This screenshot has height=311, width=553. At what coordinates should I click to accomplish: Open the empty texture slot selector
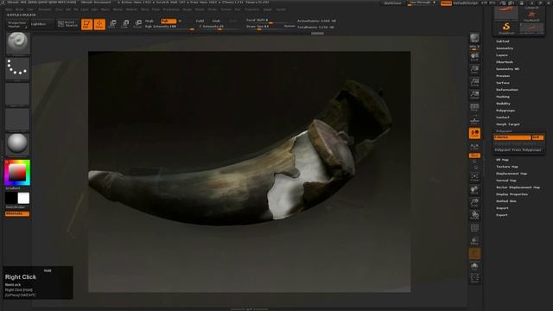[17, 119]
